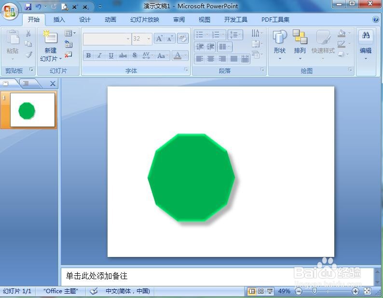The height and width of the screenshot is (298, 383).
Task: Open Quick Styles gallery
Action: coord(323,45)
